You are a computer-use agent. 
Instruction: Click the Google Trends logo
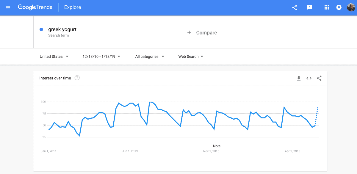tap(35, 7)
